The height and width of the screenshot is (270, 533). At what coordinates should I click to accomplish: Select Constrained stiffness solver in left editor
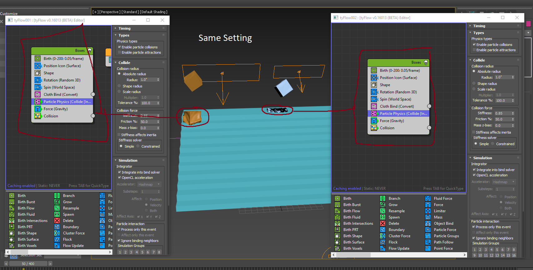click(x=138, y=146)
